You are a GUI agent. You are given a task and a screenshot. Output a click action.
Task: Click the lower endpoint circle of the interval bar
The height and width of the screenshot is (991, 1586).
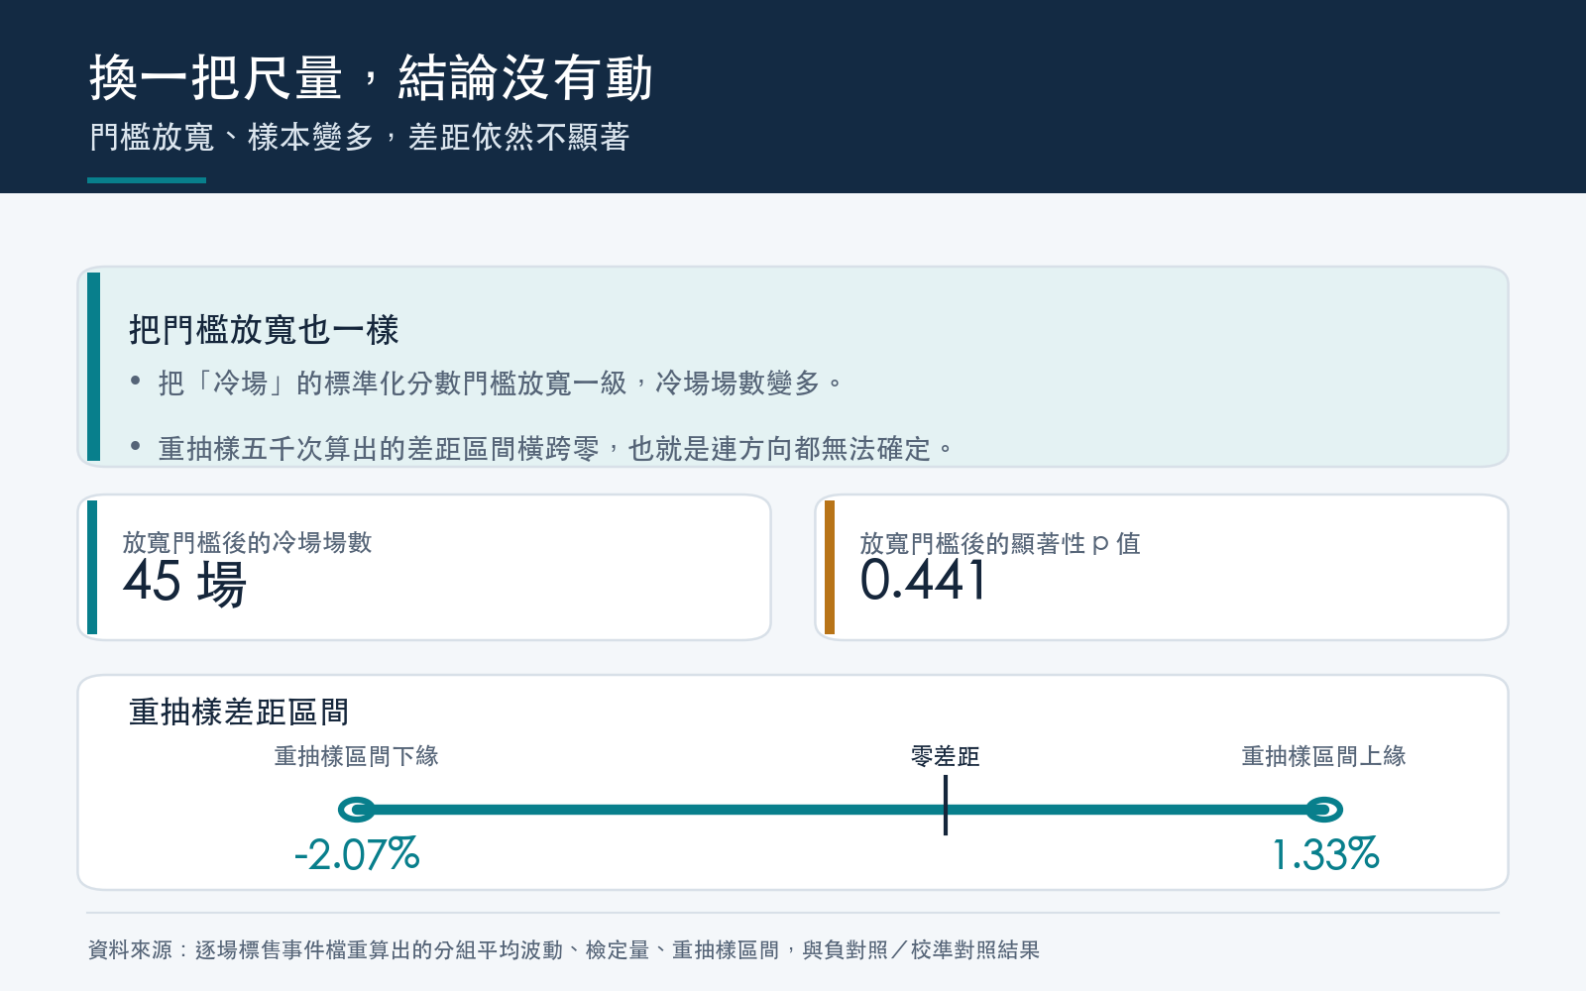tap(357, 810)
